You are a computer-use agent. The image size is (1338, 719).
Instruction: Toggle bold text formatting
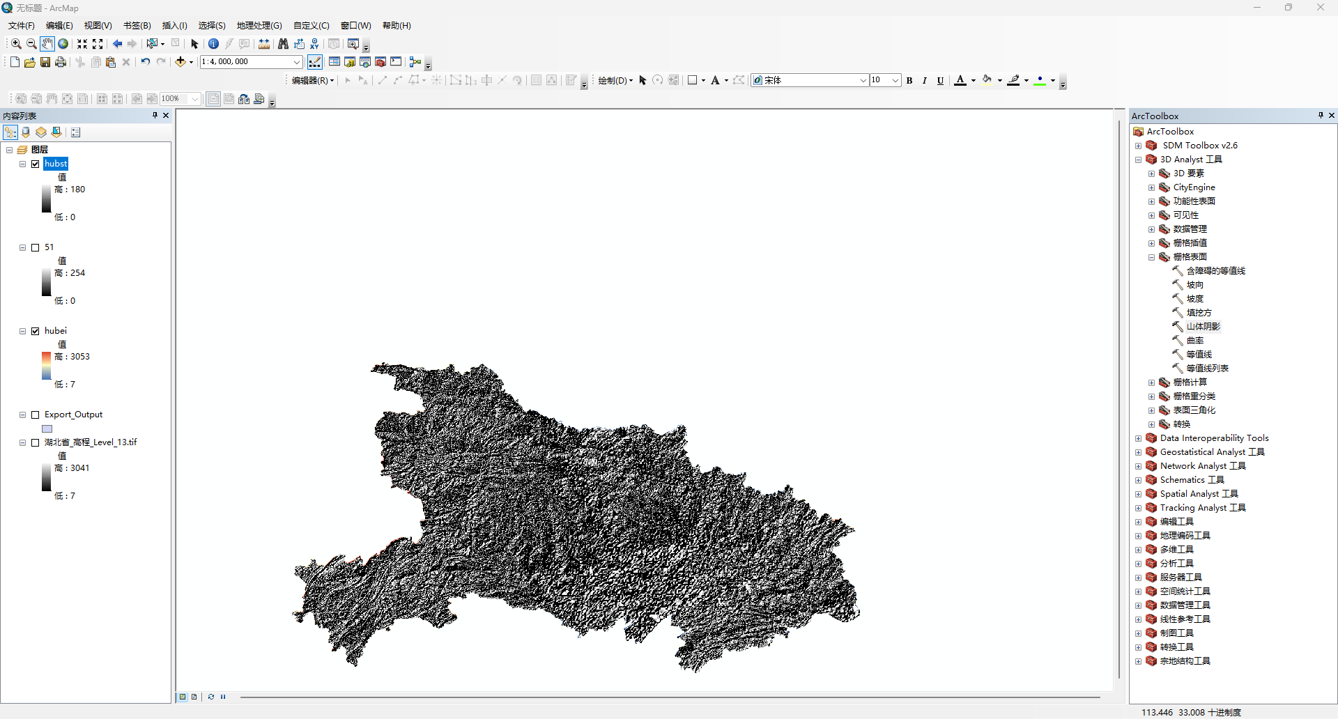pyautogui.click(x=909, y=81)
